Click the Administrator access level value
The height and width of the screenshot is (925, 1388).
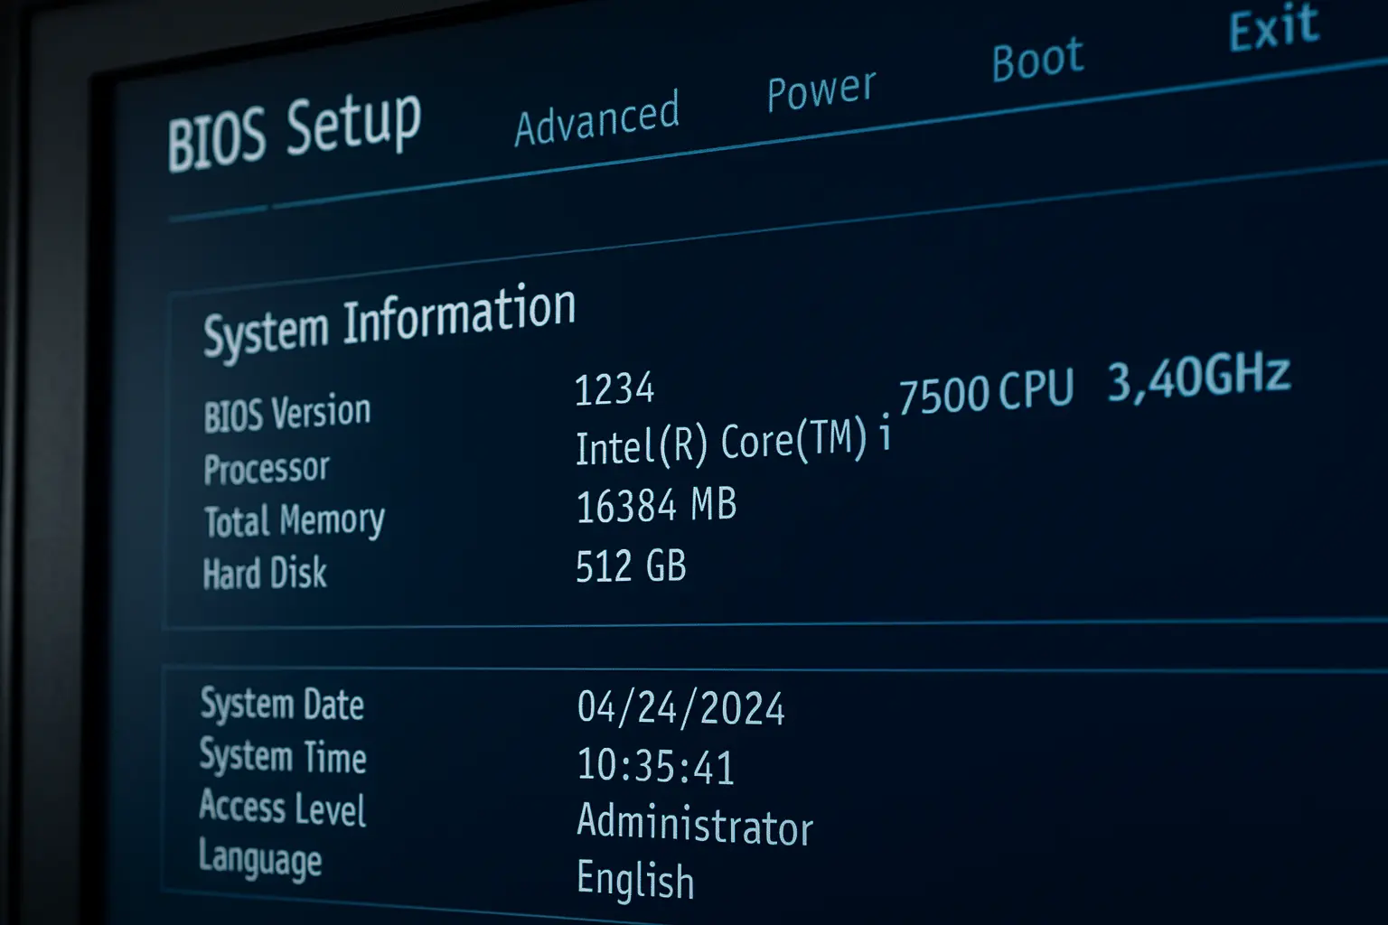[x=694, y=825]
